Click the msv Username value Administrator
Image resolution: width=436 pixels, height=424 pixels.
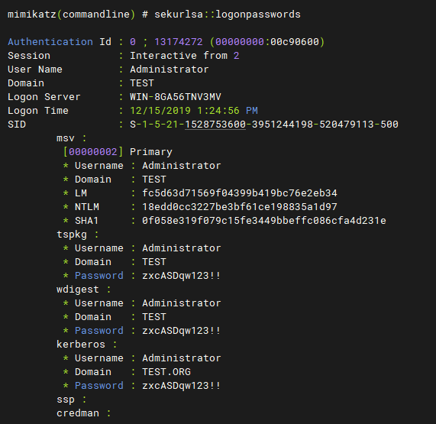click(181, 166)
